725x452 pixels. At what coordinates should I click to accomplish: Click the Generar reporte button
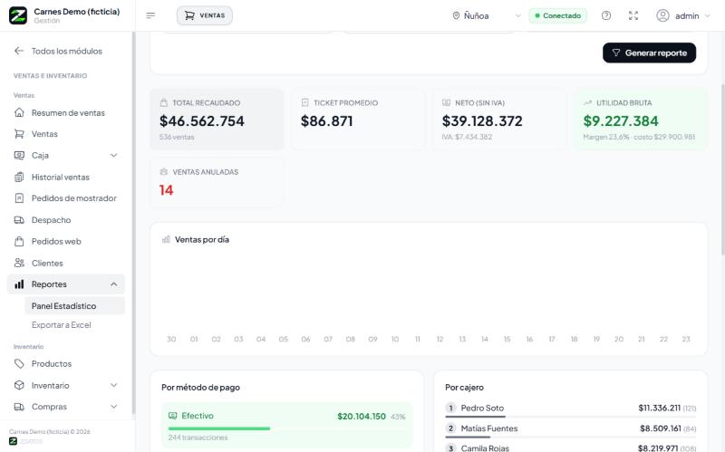coord(649,53)
